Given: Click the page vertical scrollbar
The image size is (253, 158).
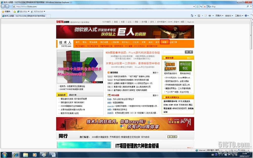Looking at the screenshot, I should (x=251, y=84).
